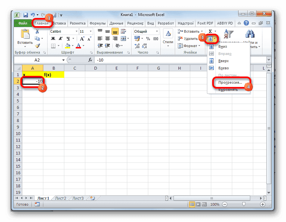Toggle bottom vertical alignment
This screenshot has width=286, height=222.
click(x=115, y=31)
